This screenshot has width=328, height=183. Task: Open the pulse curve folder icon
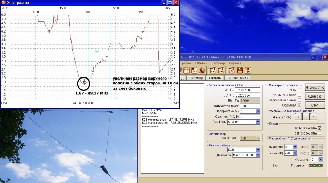point(232,71)
